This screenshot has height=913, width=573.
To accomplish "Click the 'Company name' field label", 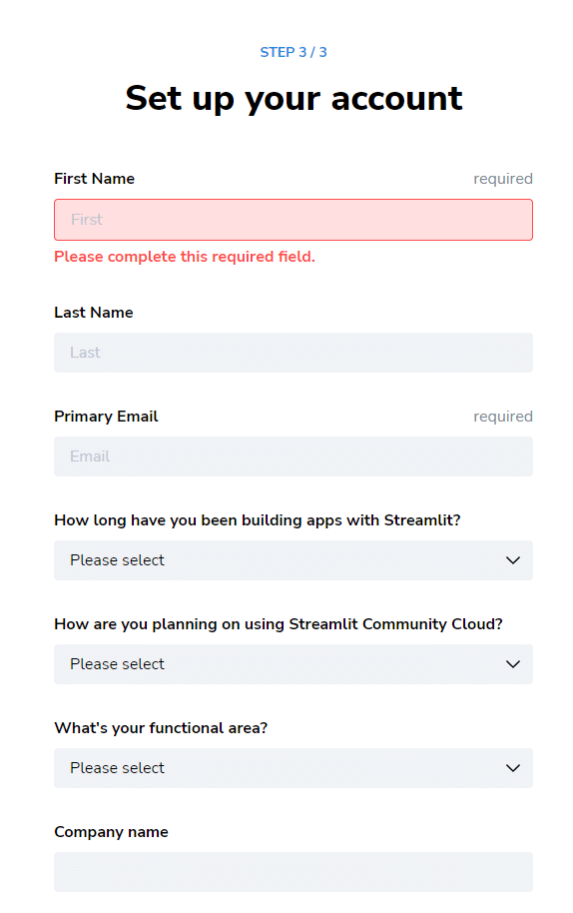I will [111, 831].
